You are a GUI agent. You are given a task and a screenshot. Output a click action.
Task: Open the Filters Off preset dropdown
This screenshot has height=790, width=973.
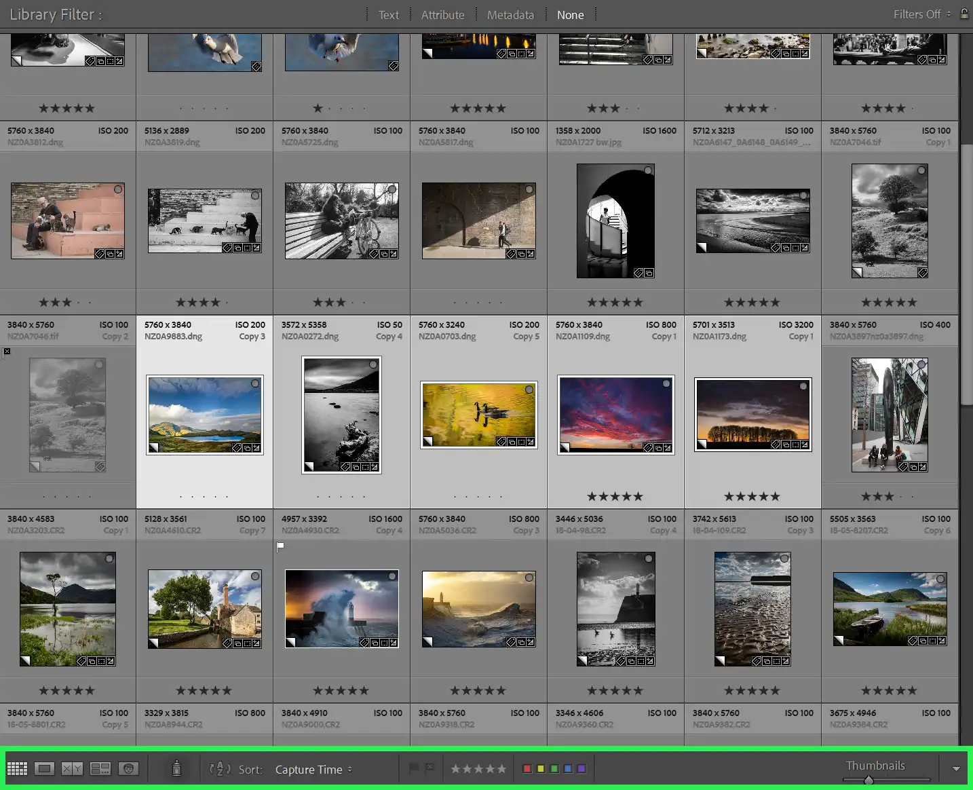click(x=921, y=14)
